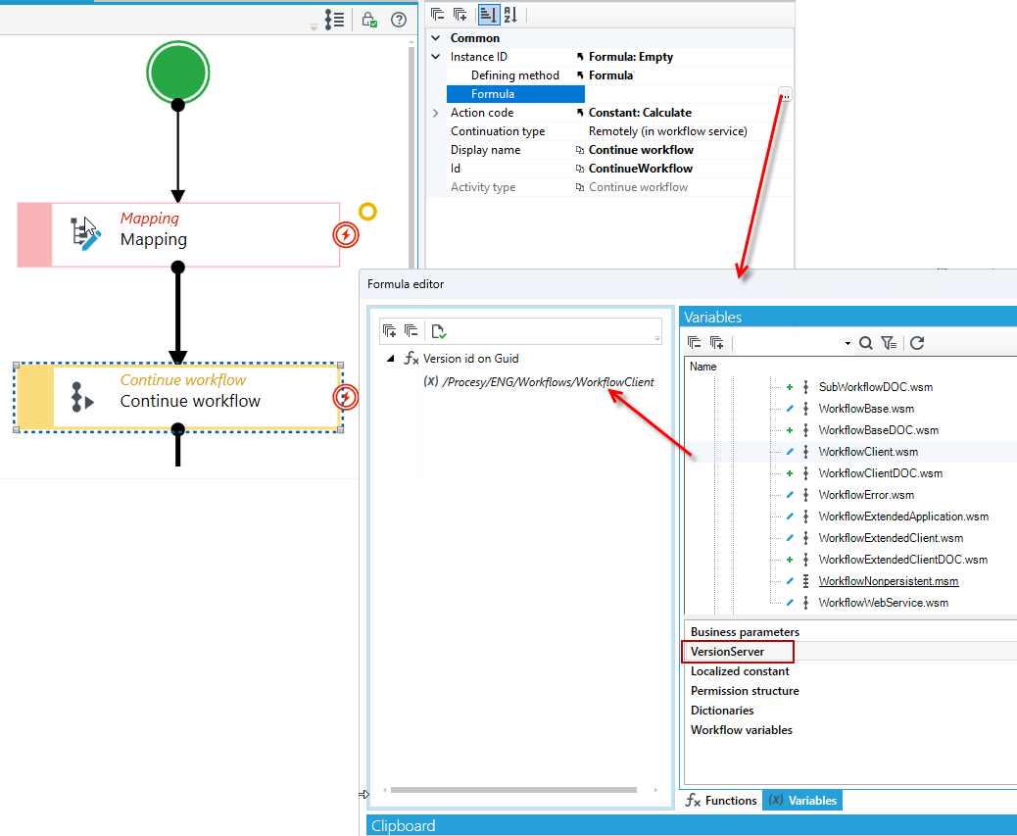Expand all nodes in Formula editor toolbar

389,330
